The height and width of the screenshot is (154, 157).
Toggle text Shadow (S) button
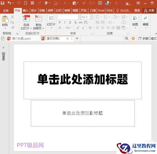75,22
